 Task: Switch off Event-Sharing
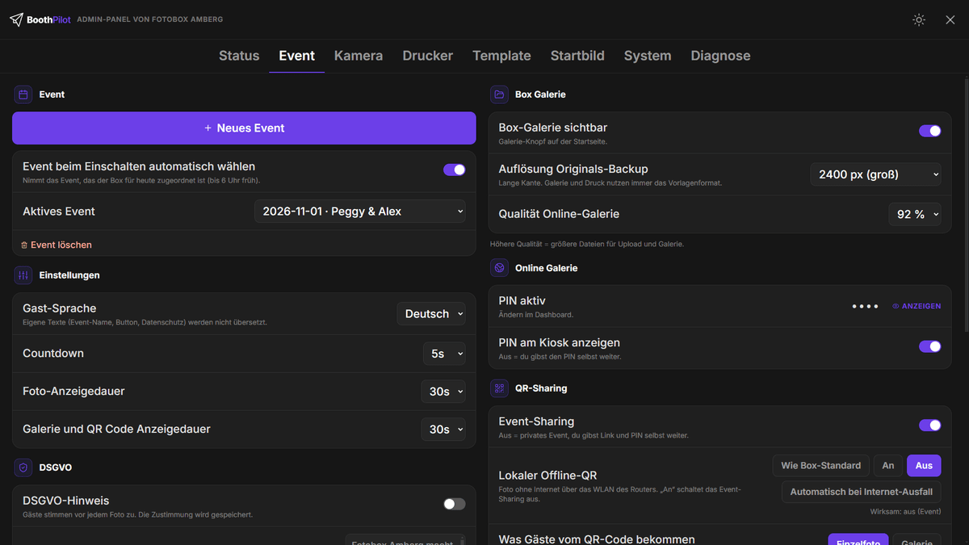pos(930,426)
